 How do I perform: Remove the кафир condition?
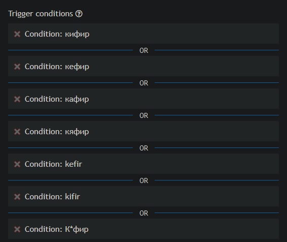17,99
